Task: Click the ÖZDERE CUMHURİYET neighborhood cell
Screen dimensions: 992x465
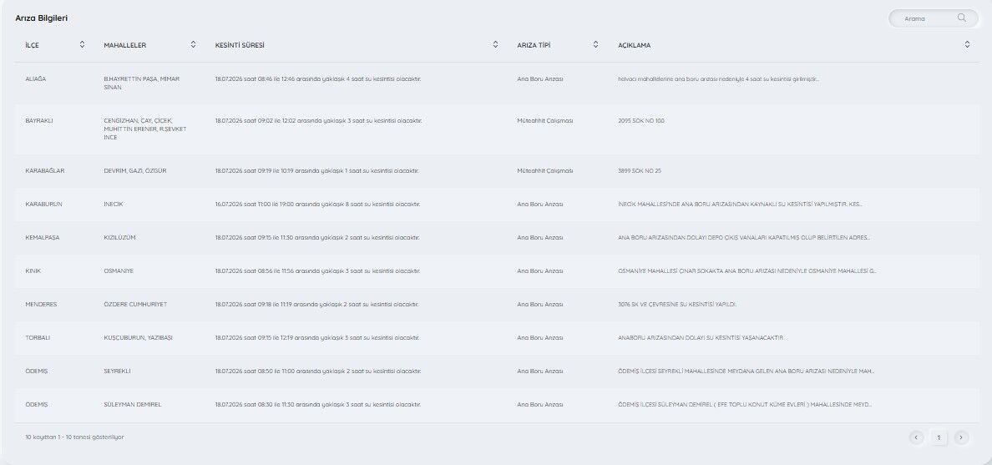Action: click(x=135, y=305)
